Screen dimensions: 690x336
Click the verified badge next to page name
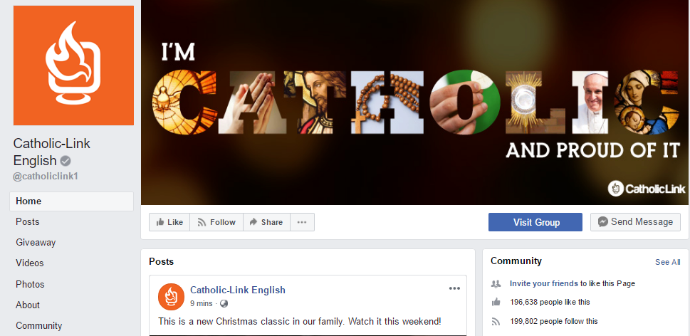tap(66, 160)
